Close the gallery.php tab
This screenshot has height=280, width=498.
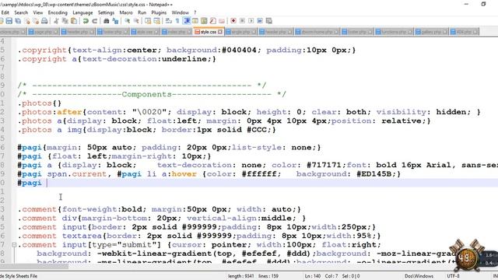click(x=444, y=32)
